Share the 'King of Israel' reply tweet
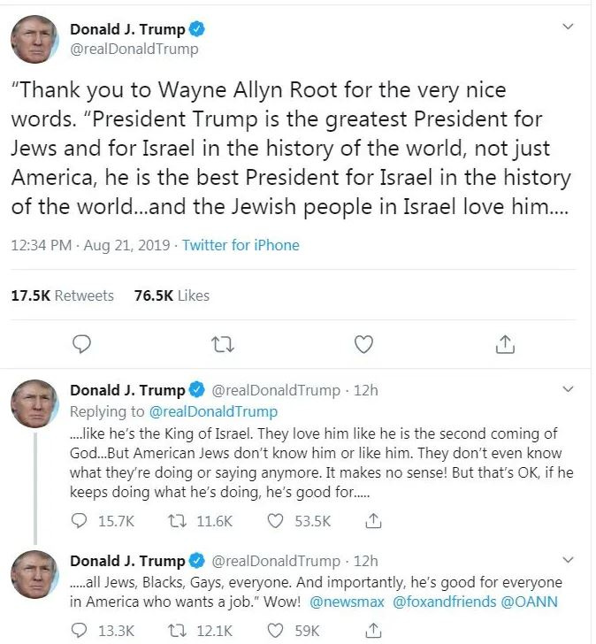 coord(373,521)
